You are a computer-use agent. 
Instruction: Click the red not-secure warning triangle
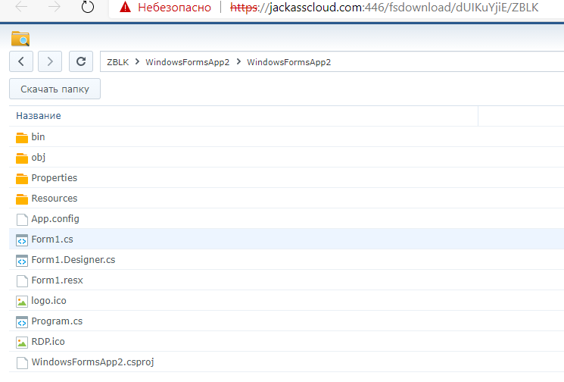[125, 7]
